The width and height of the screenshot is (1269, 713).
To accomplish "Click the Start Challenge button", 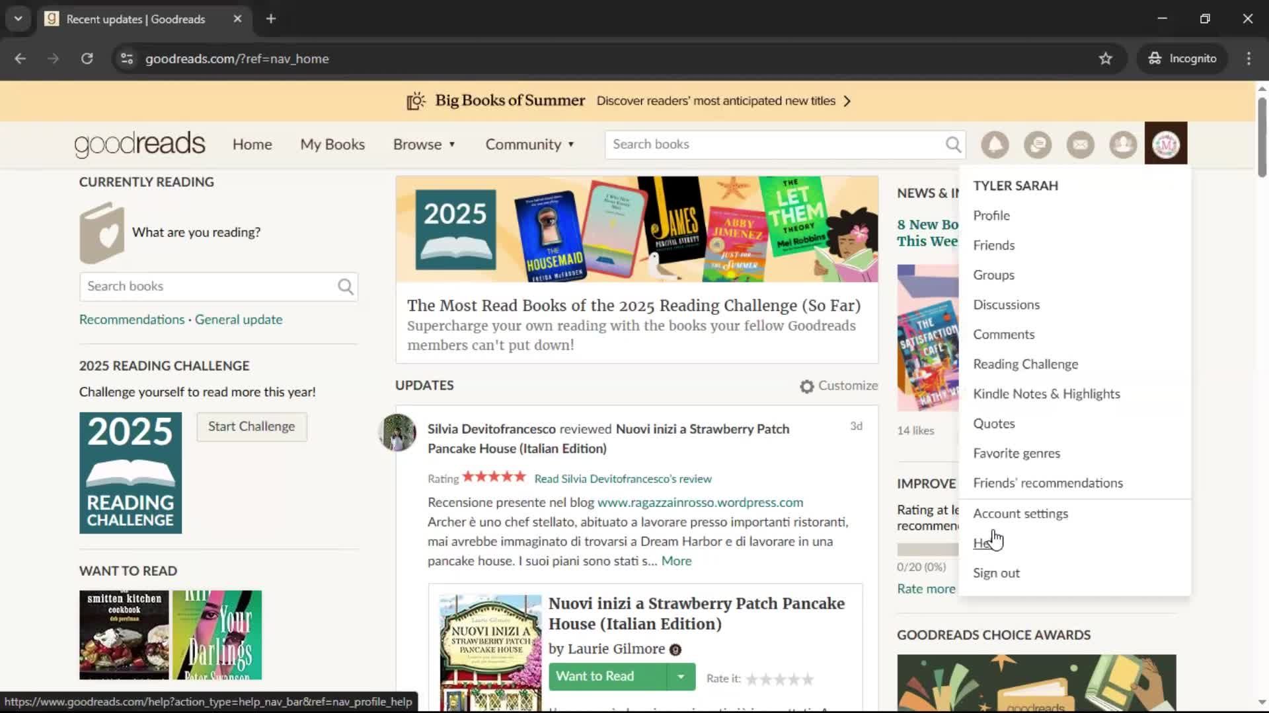I will [252, 426].
